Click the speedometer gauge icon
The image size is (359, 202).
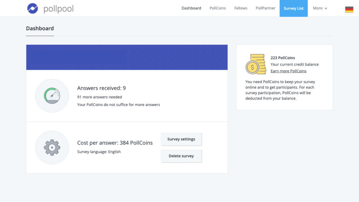coord(52,96)
